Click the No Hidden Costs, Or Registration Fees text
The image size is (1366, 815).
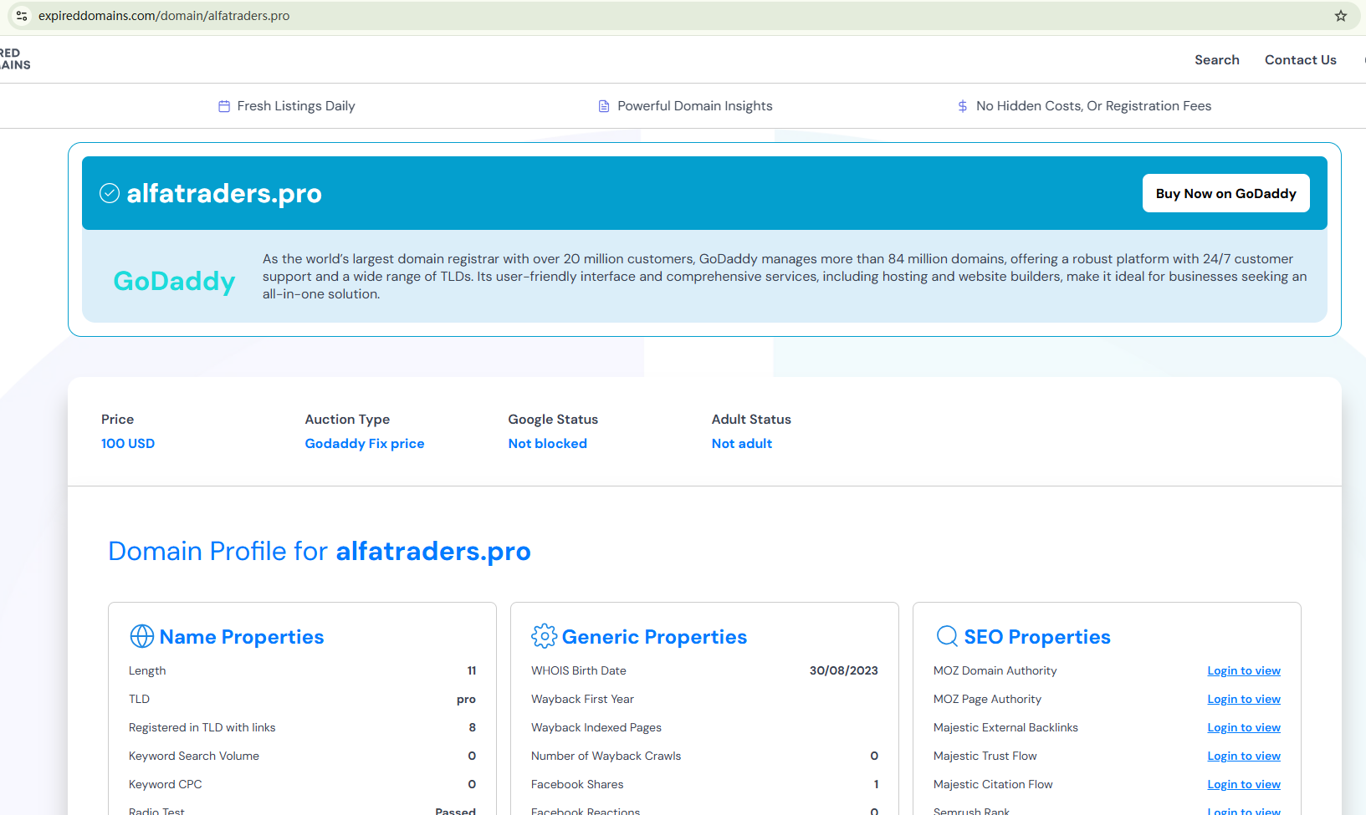point(1094,106)
